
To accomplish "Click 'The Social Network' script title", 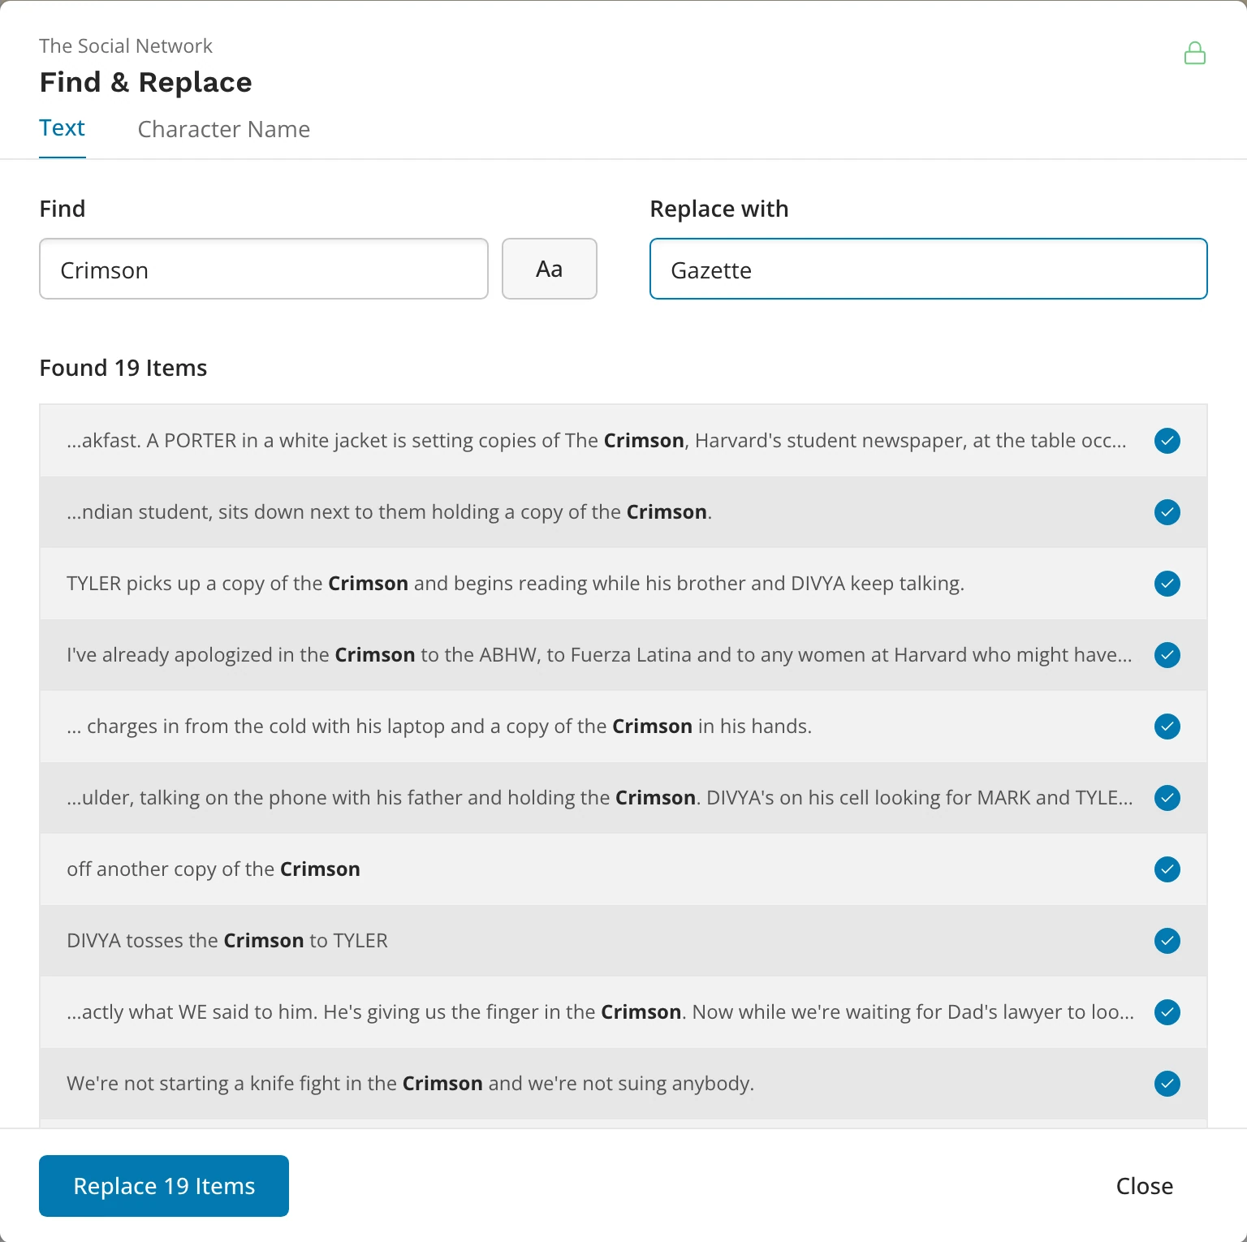I will coord(126,46).
